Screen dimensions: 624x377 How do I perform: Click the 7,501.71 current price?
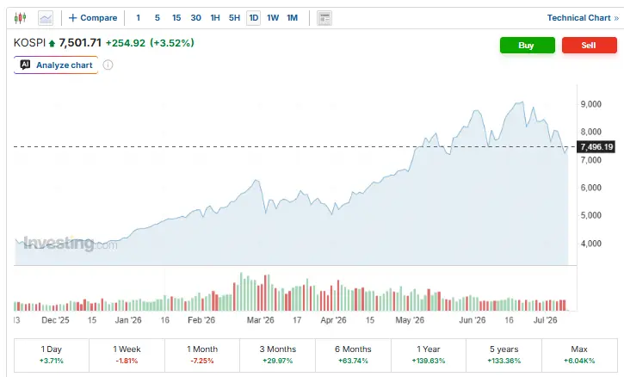click(x=80, y=42)
